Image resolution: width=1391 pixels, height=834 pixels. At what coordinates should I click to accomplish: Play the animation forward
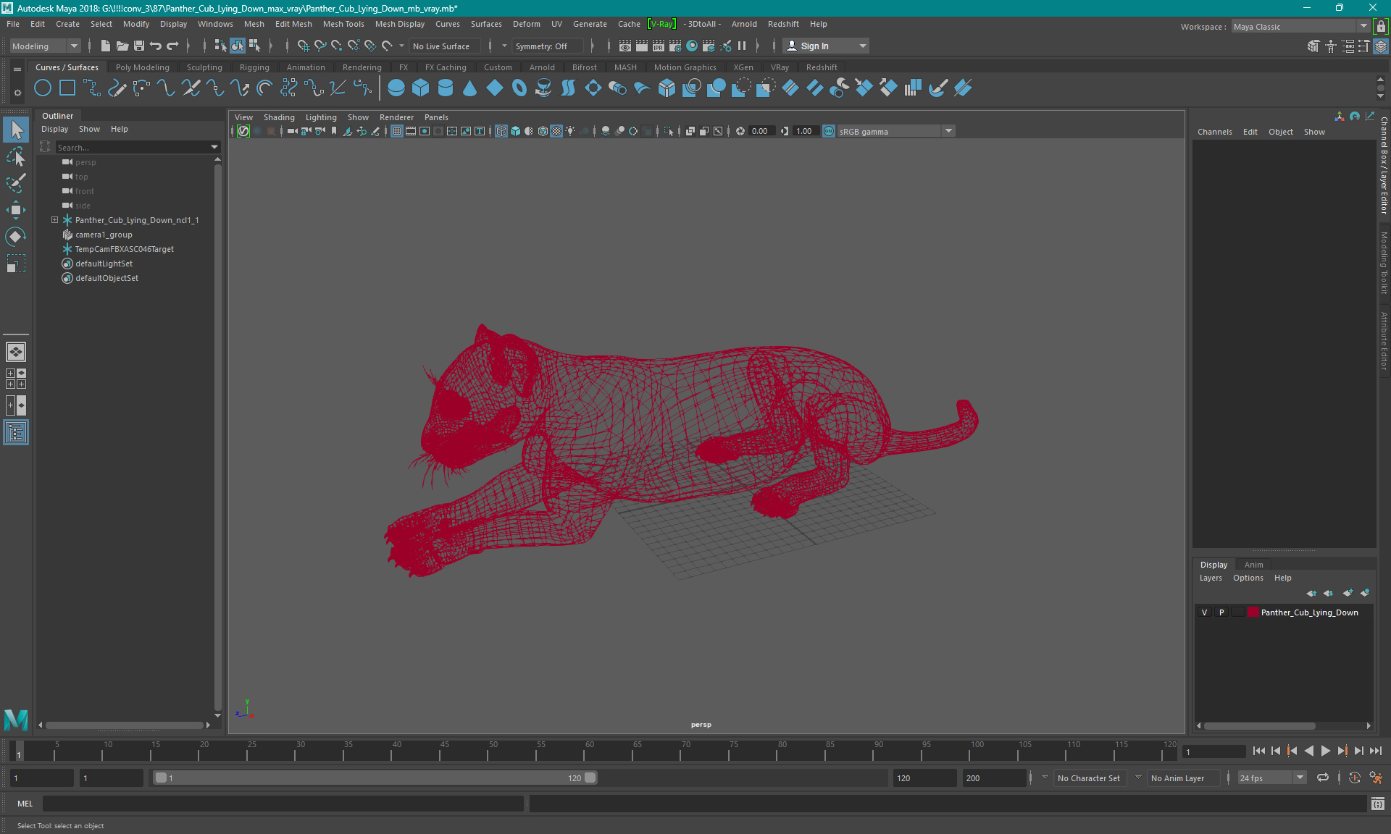(1325, 751)
